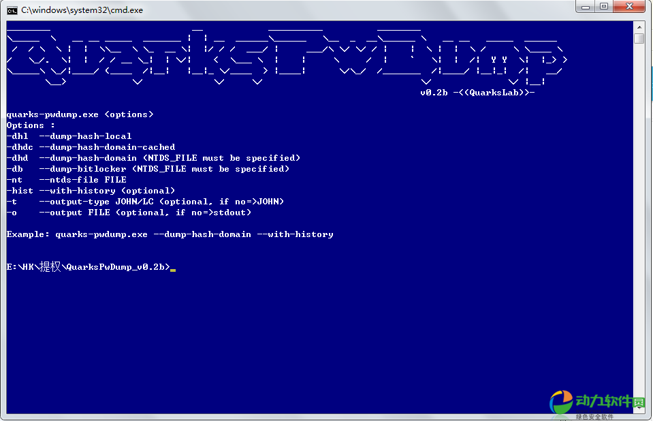653x421 pixels.
Task: Click the --dump-bitlocker option line
Action: point(148,169)
